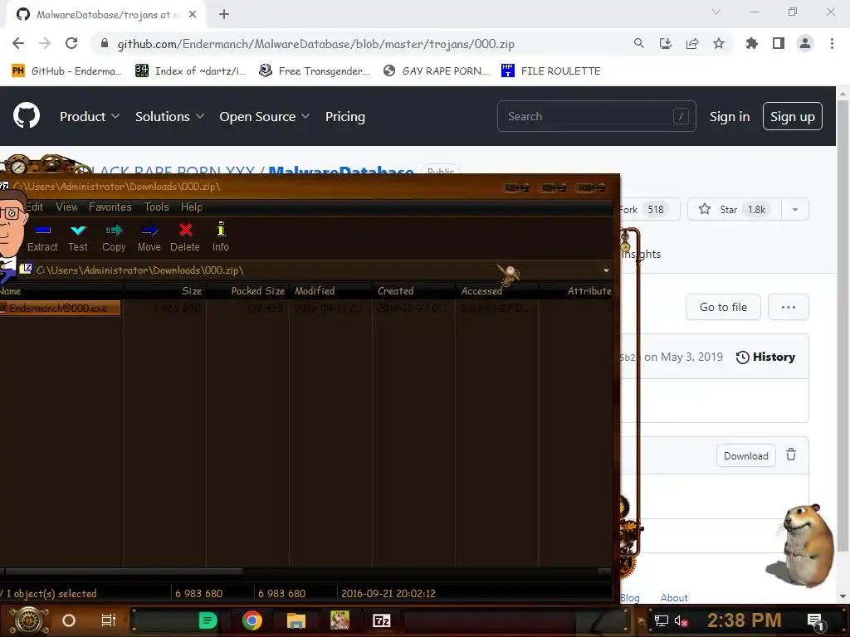Click the GitHub search field
Image resolution: width=850 pixels, height=637 pixels.
[596, 116]
